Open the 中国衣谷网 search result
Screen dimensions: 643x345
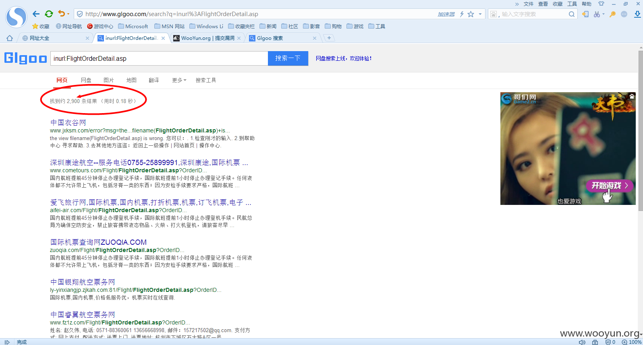coord(68,122)
